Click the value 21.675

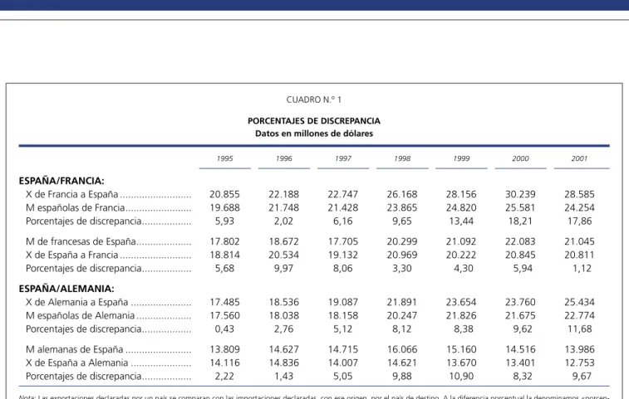pyautogui.click(x=520, y=316)
